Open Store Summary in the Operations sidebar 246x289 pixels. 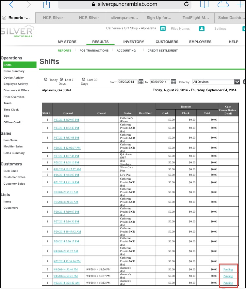[14, 71]
